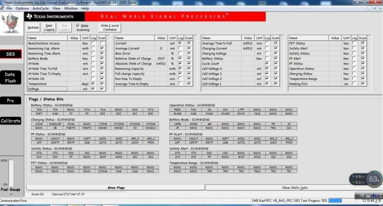The height and width of the screenshot is (206, 383).
Task: Click the CAPM flag in Battery Mode
Action: [177, 124]
